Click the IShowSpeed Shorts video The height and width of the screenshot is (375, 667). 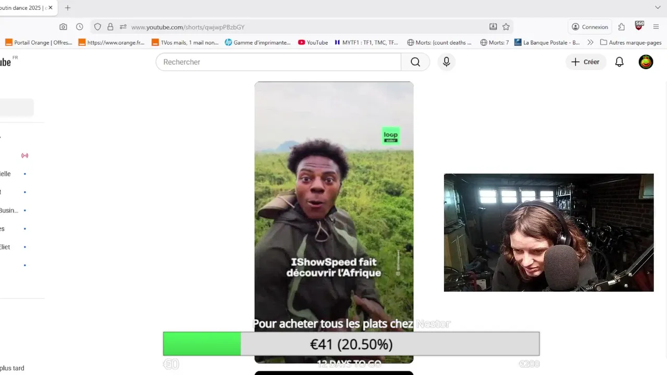click(x=333, y=222)
